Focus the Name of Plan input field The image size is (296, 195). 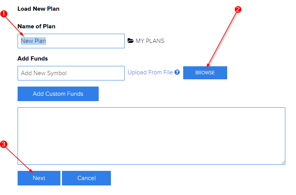click(x=71, y=41)
